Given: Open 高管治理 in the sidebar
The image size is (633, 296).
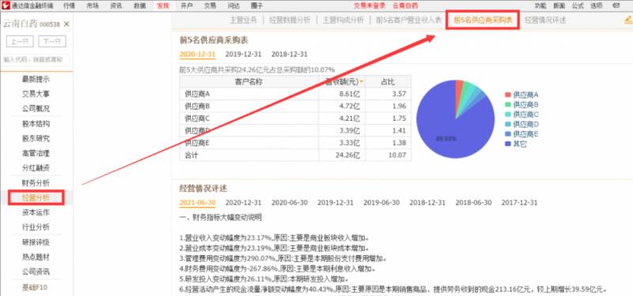Looking at the screenshot, I should click(x=36, y=153).
